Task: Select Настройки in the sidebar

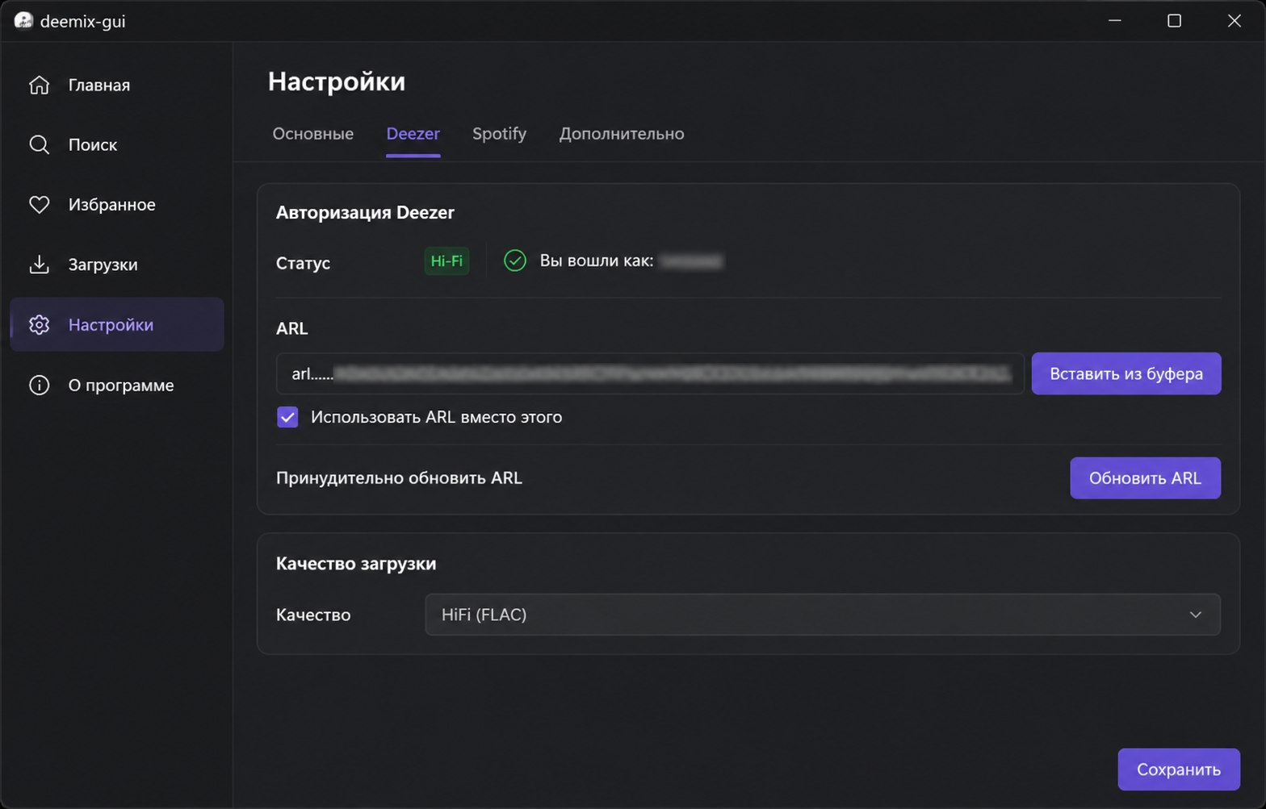Action: (x=117, y=324)
